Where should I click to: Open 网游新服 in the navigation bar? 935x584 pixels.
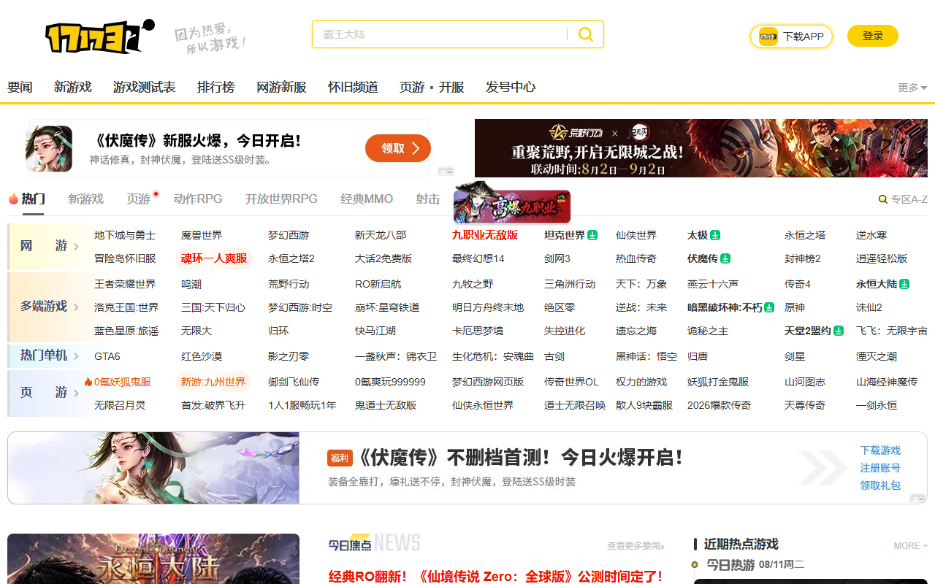click(281, 87)
